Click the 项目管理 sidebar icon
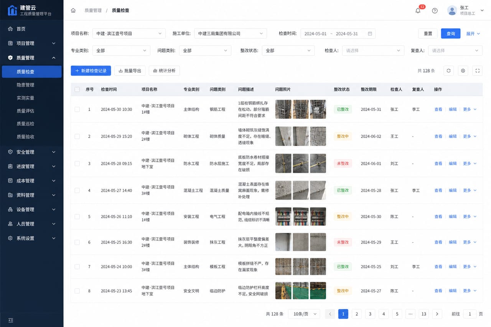 [x=10, y=43]
